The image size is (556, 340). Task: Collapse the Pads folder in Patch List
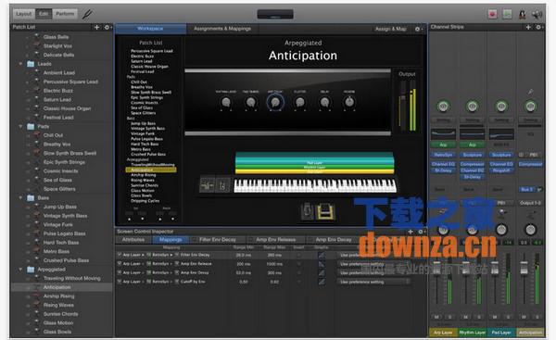click(x=20, y=126)
